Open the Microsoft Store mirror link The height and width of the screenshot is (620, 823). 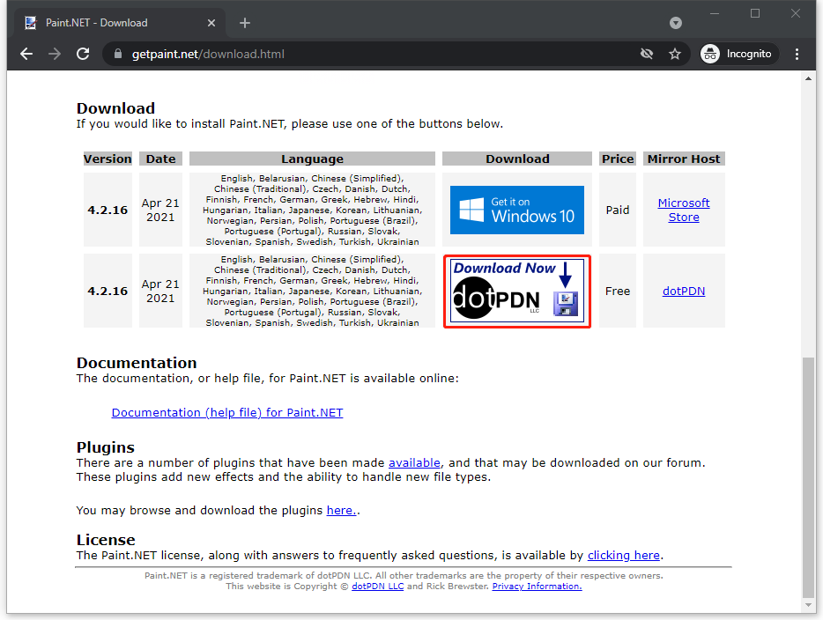tap(684, 210)
